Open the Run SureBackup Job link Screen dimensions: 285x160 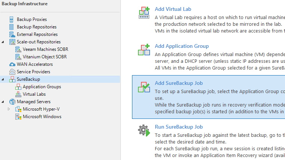pos(179,127)
